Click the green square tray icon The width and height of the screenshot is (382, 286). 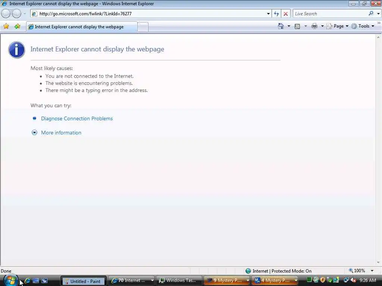pyautogui.click(x=309, y=280)
